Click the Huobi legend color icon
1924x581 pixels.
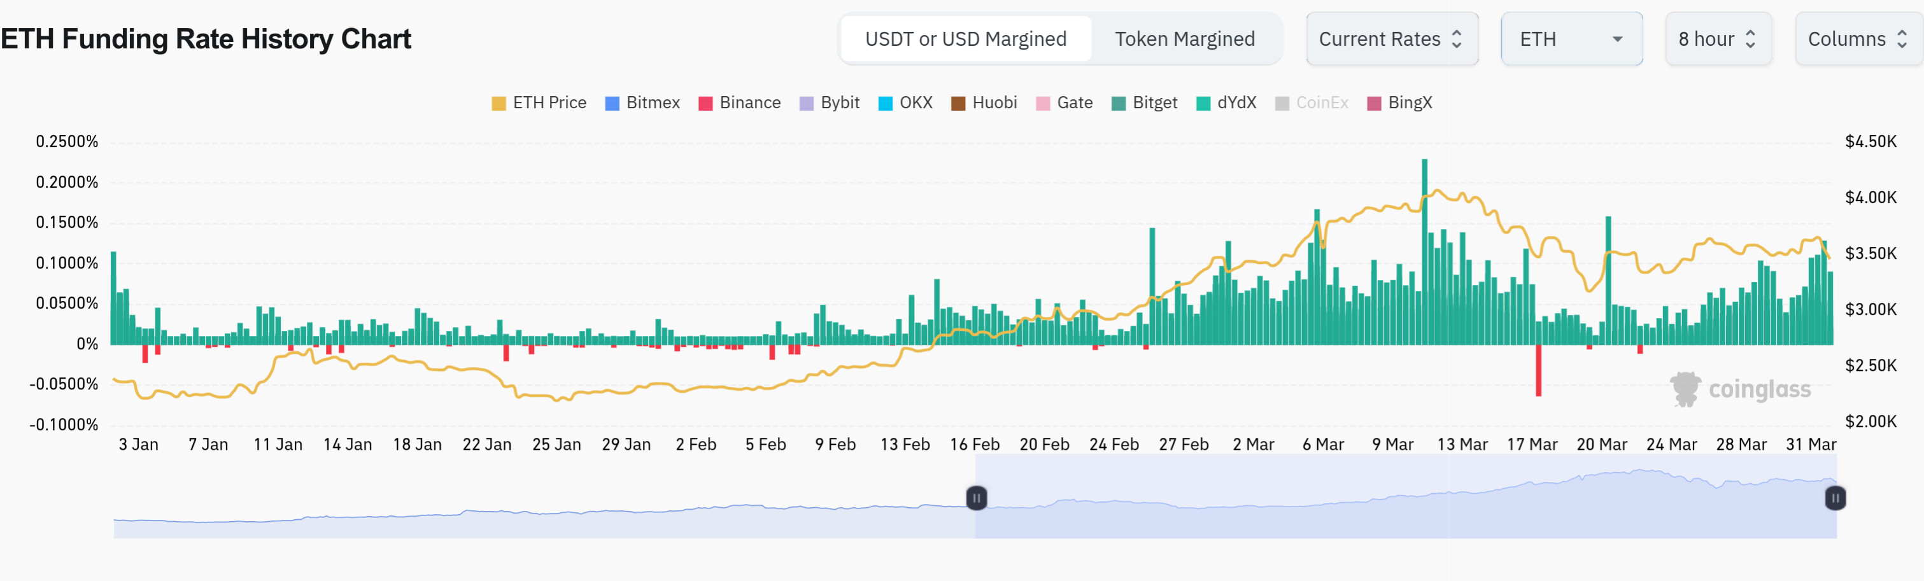point(958,104)
